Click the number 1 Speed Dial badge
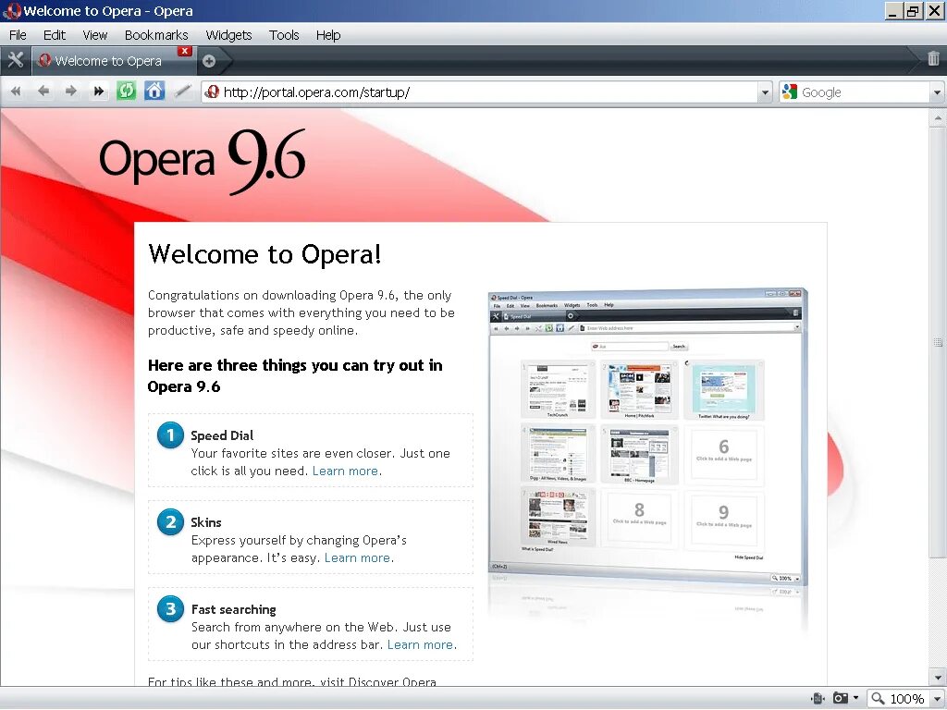Screen dimensions: 947x710 pyautogui.click(x=170, y=435)
